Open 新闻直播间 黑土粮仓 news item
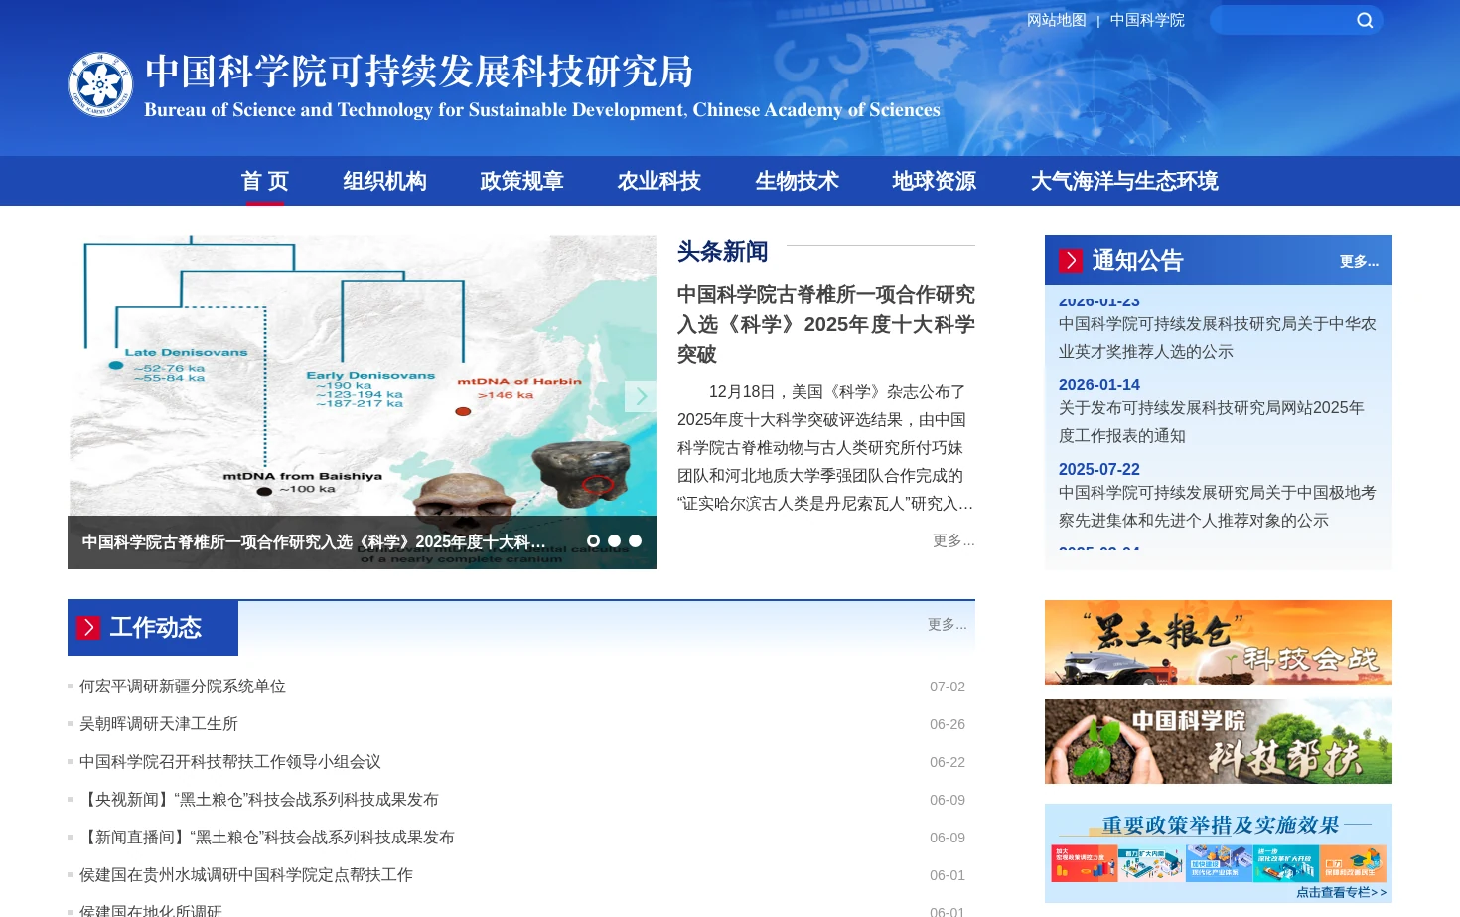The height and width of the screenshot is (917, 1460). click(267, 838)
